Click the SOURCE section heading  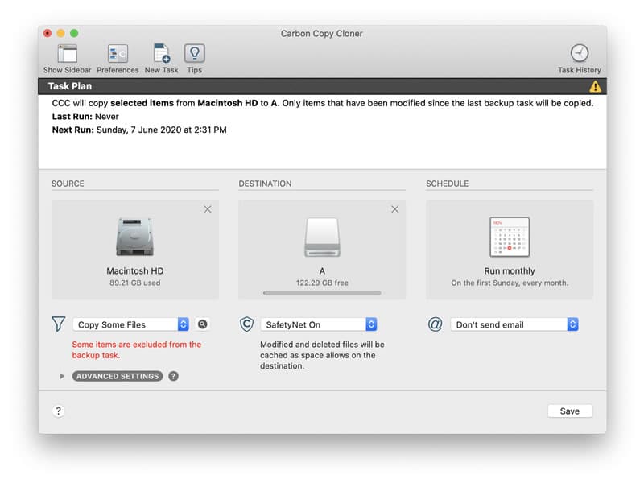(68, 184)
